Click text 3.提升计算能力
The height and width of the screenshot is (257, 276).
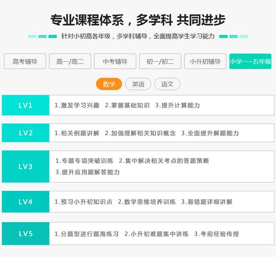pyautogui.click(x=178, y=105)
